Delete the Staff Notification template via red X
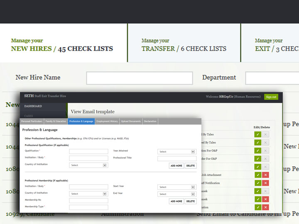This screenshot has height=224, width=299. [266, 183]
